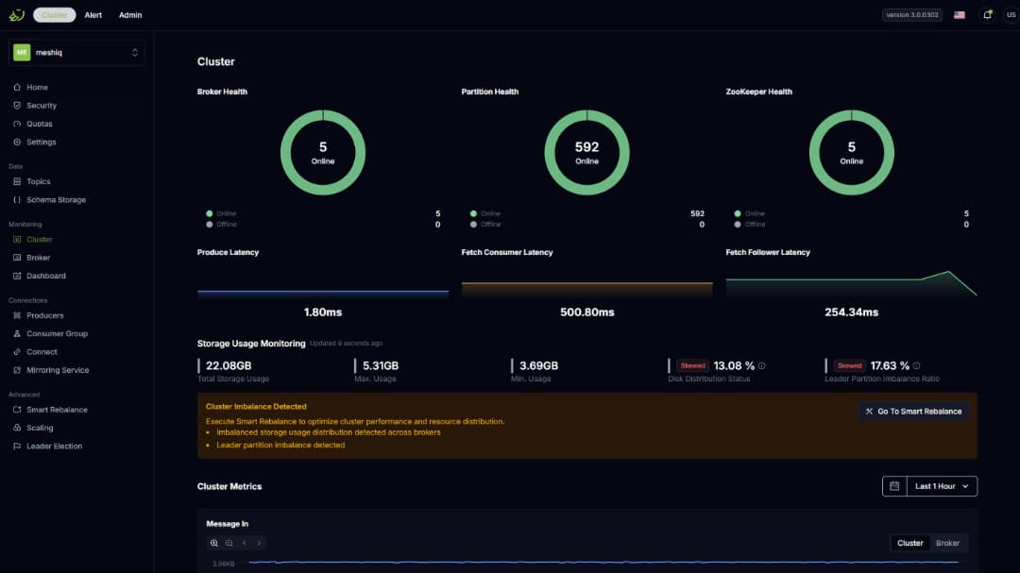The image size is (1020, 573).
Task: Open the US language flag selector
Action: tap(958, 14)
